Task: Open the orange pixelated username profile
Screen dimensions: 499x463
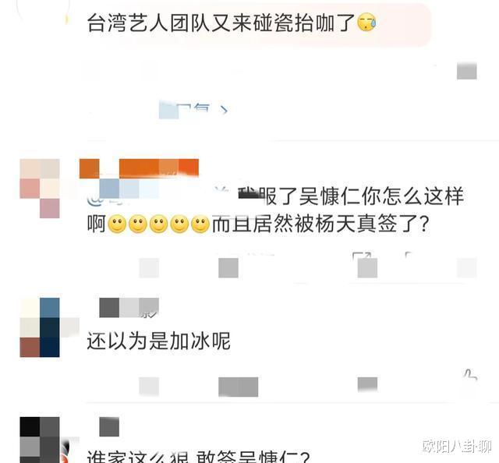Action: 139,168
